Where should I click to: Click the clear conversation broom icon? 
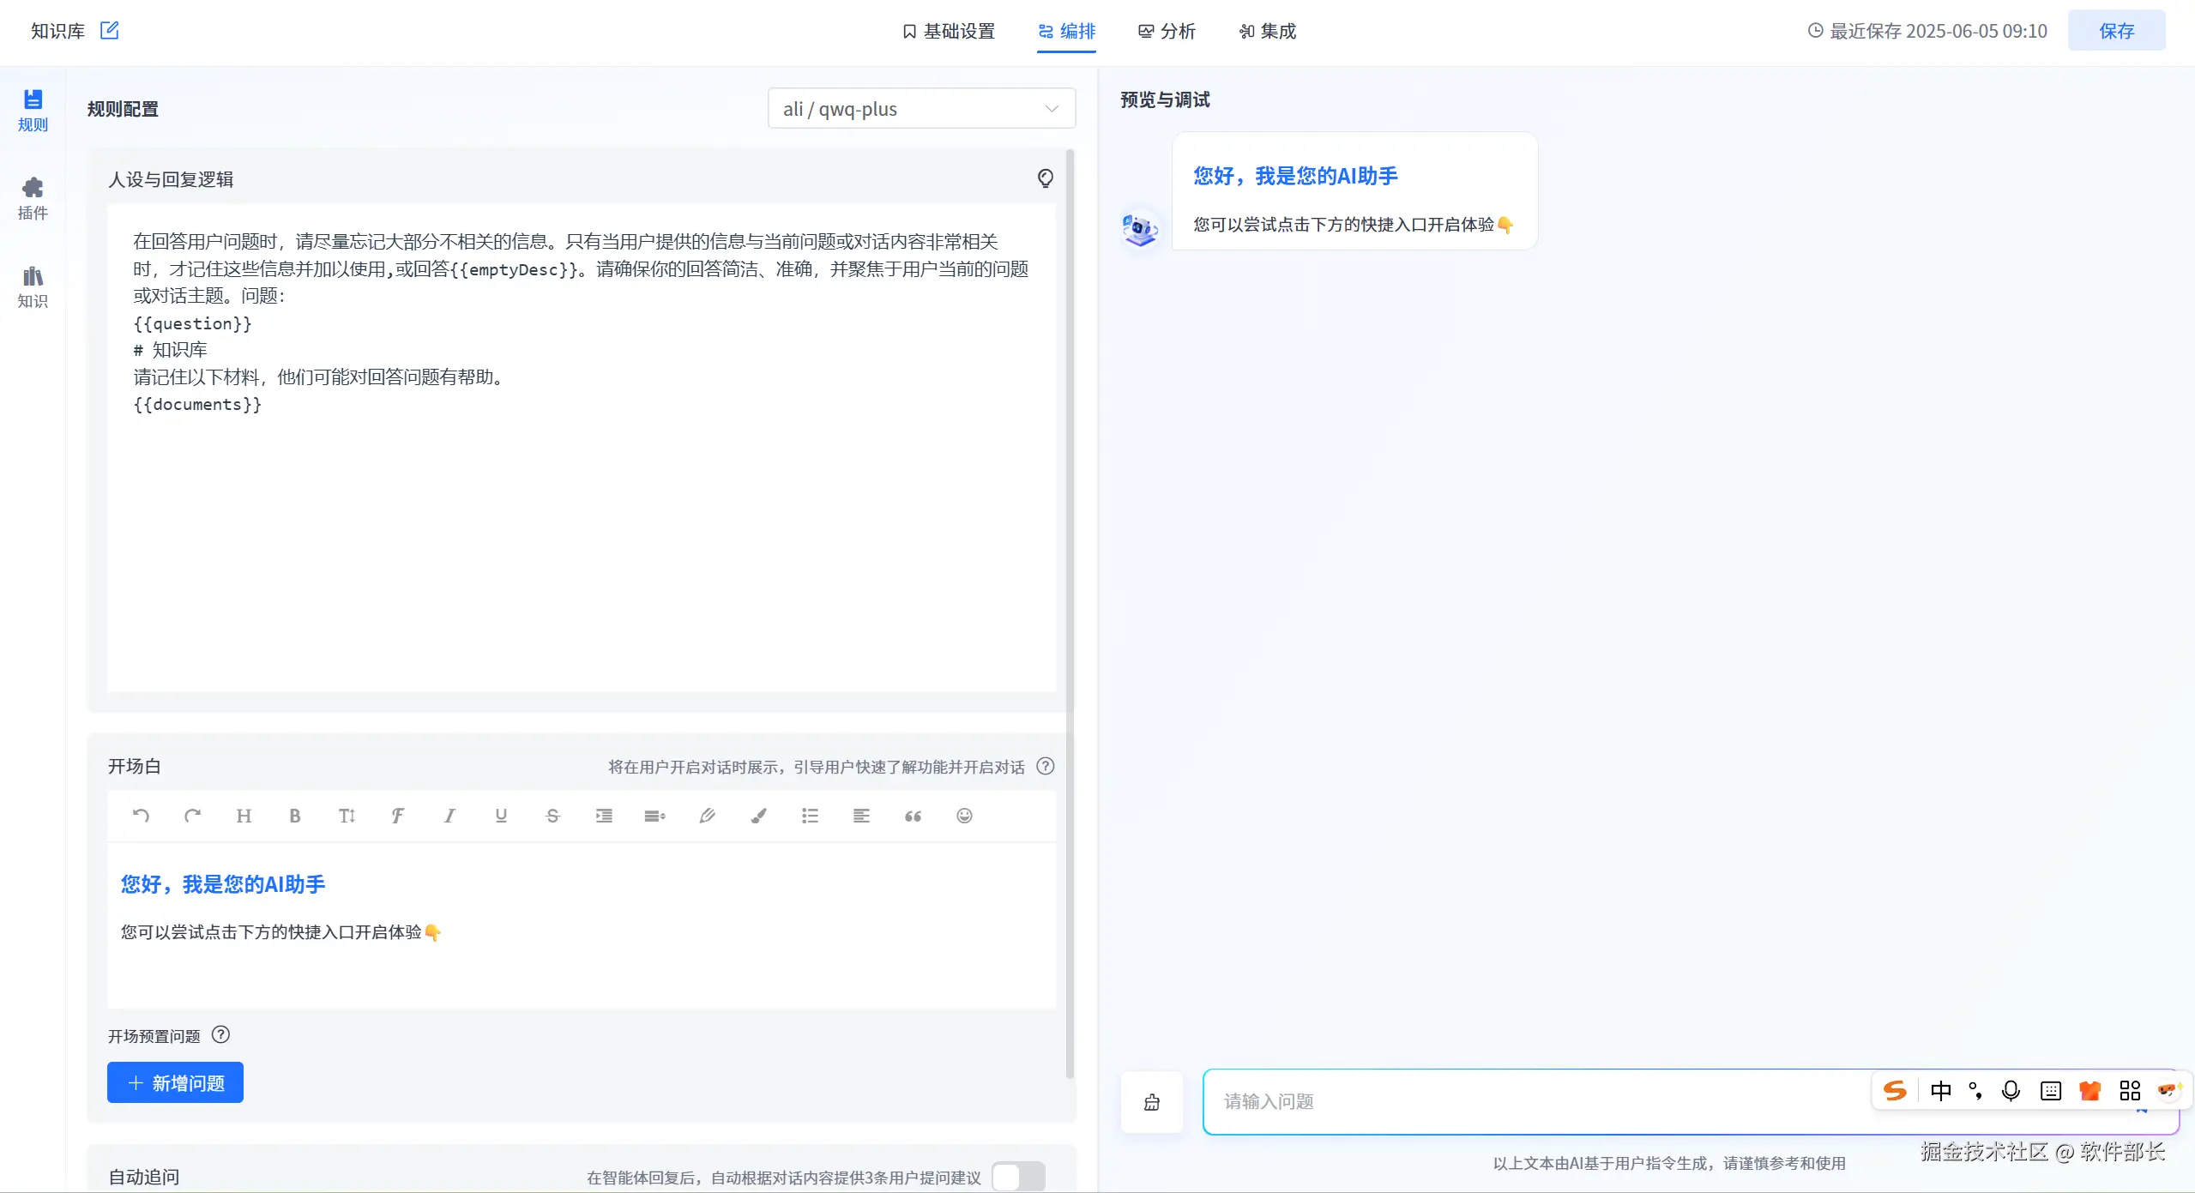(1152, 1102)
